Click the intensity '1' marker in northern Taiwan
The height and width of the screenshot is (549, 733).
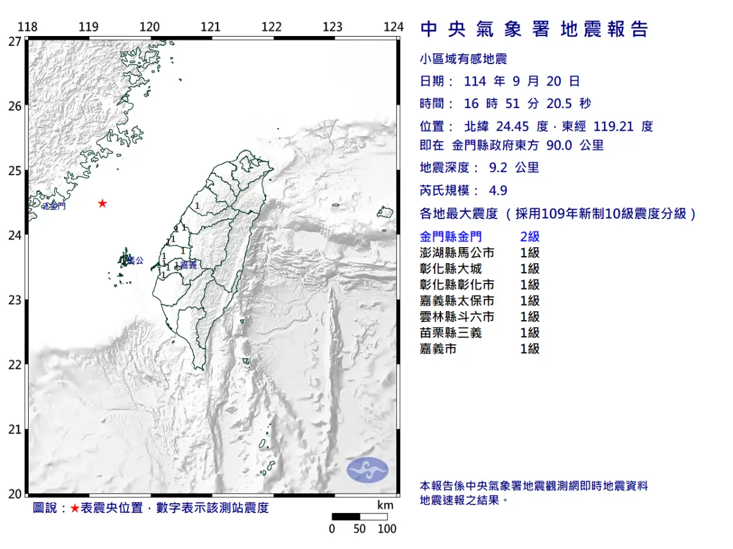click(x=198, y=206)
